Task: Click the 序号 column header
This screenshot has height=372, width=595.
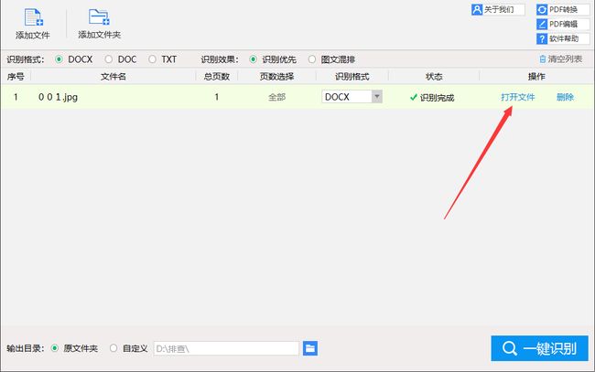Action: [x=16, y=77]
